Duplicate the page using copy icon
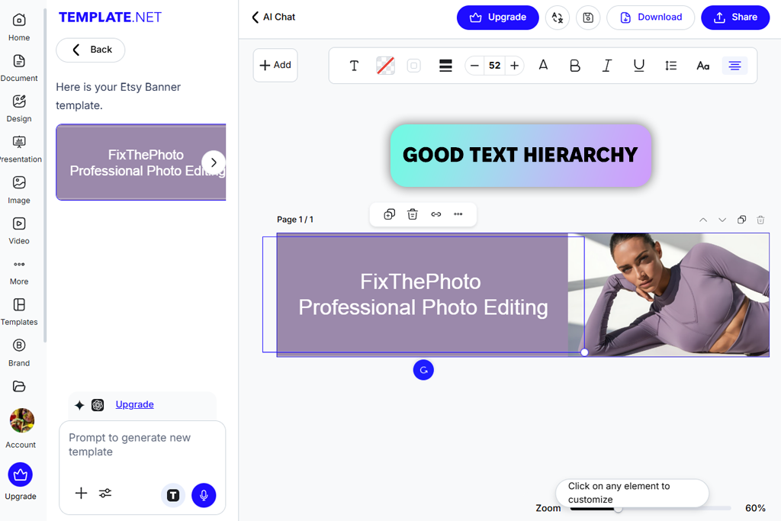This screenshot has width=781, height=521. (741, 220)
